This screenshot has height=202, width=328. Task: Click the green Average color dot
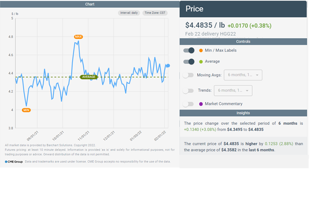[x=201, y=62]
